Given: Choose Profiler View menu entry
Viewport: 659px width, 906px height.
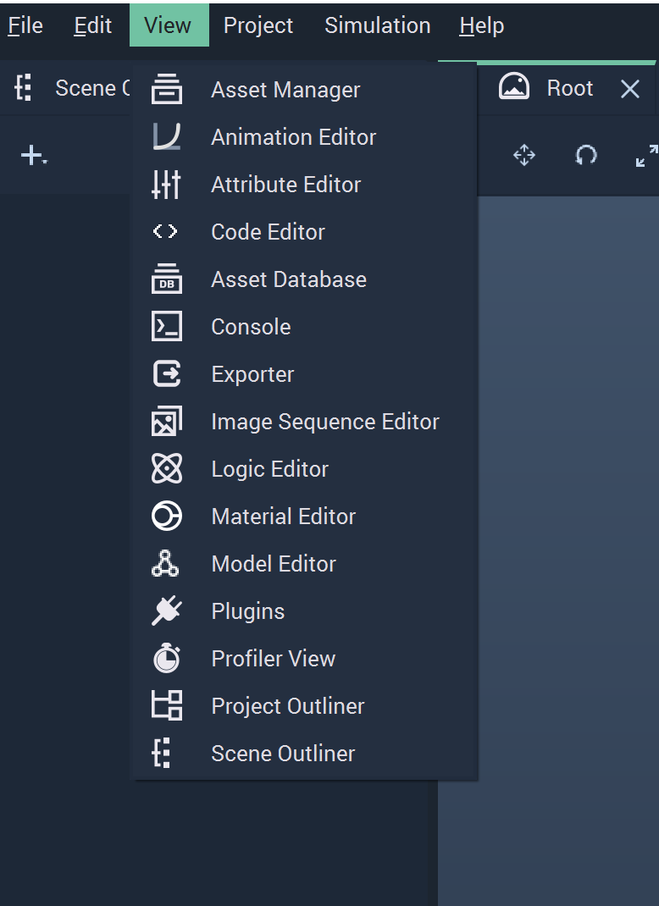Looking at the screenshot, I should (x=305, y=658).
